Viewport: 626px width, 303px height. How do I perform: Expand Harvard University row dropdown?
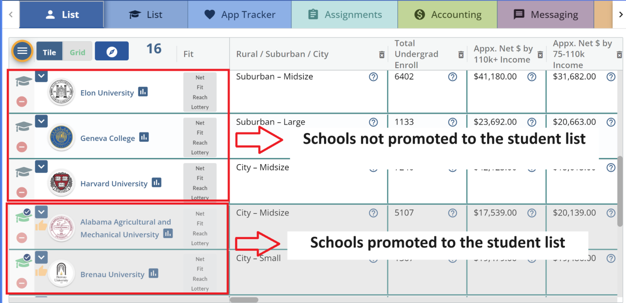tap(41, 167)
